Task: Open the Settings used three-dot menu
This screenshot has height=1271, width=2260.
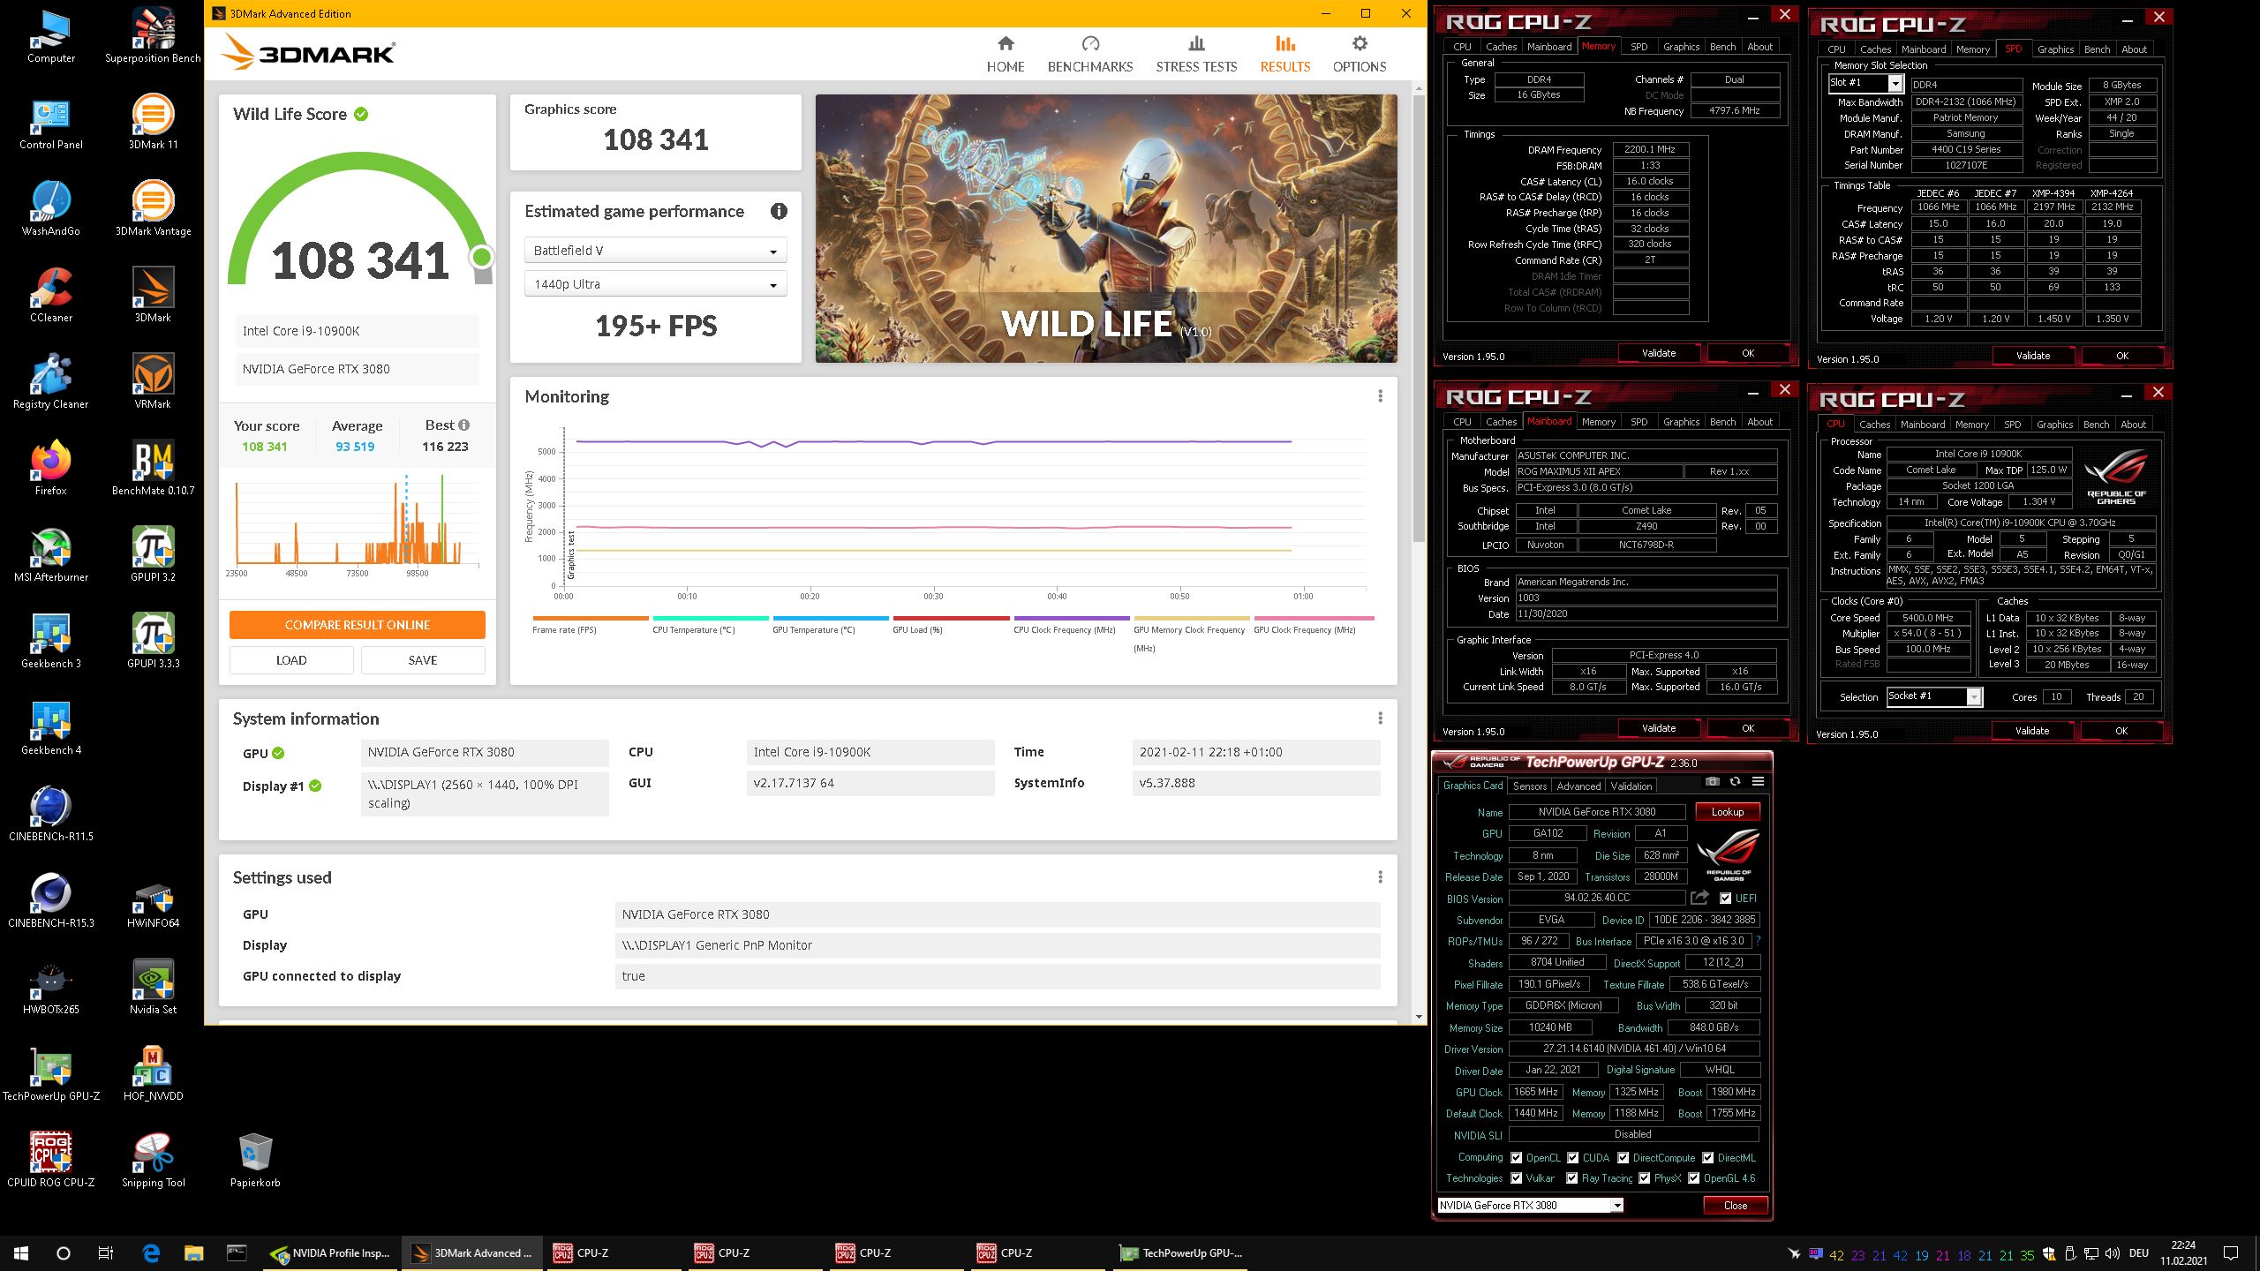Action: click(x=1381, y=877)
